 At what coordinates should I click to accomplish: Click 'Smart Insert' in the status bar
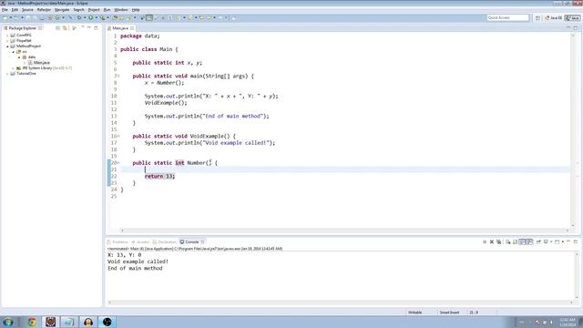click(x=449, y=313)
